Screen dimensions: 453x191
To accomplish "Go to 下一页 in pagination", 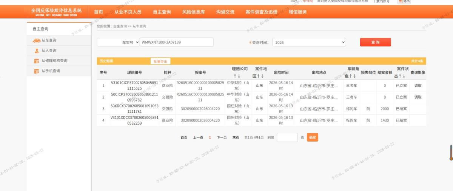I will pos(222,137).
